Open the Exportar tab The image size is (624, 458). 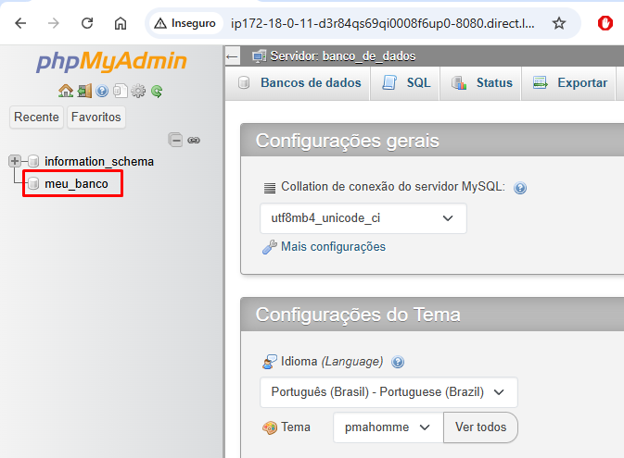point(569,82)
